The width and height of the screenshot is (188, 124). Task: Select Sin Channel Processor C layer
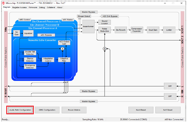(x=46, y=21)
